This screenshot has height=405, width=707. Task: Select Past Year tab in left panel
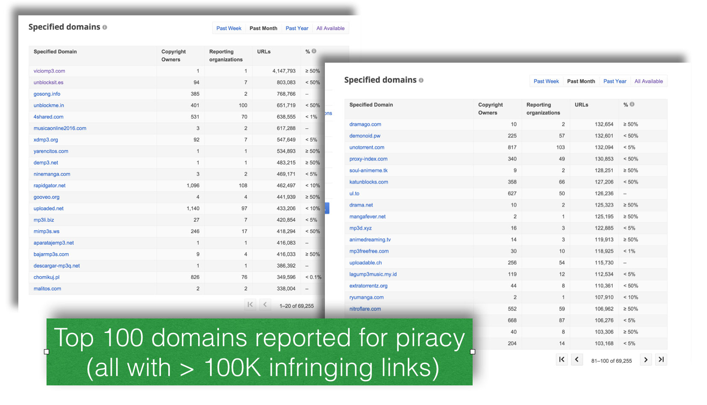(x=297, y=28)
